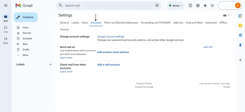The image size is (245, 112).
Task: Click 'Powered by Google' text
Action: click(144, 87)
